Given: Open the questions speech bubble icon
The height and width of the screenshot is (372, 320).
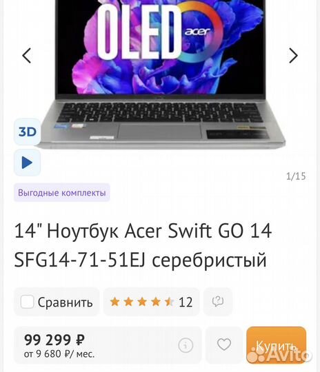Looking at the screenshot, I should coord(218,302).
